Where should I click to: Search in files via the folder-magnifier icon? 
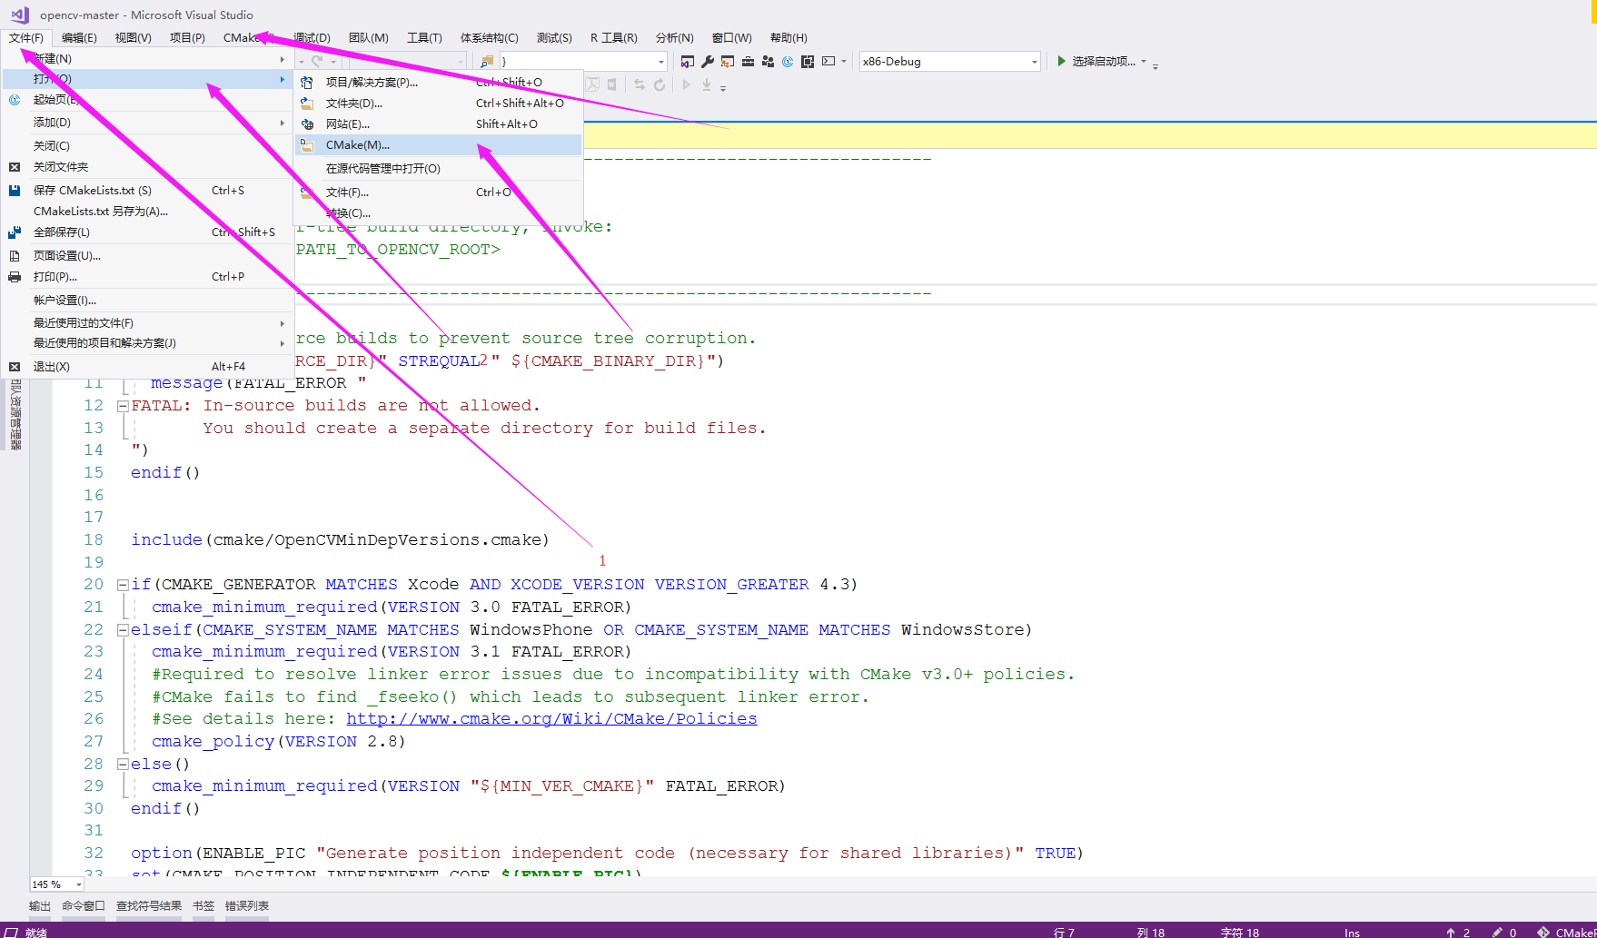pos(486,61)
